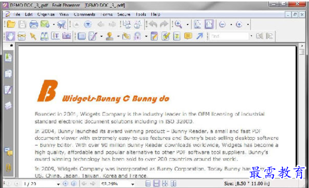Select the text selection tool
Image resolution: width=309 pixels, height=188 pixels.
[55, 36]
